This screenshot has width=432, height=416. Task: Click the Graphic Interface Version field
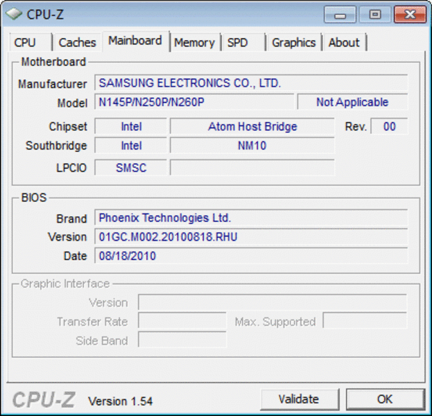[x=273, y=302]
